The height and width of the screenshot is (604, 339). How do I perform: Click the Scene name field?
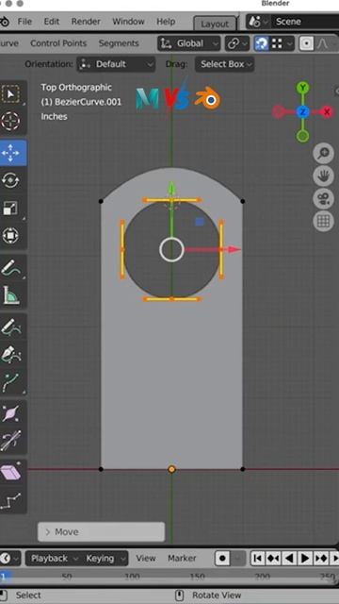pyautogui.click(x=305, y=22)
